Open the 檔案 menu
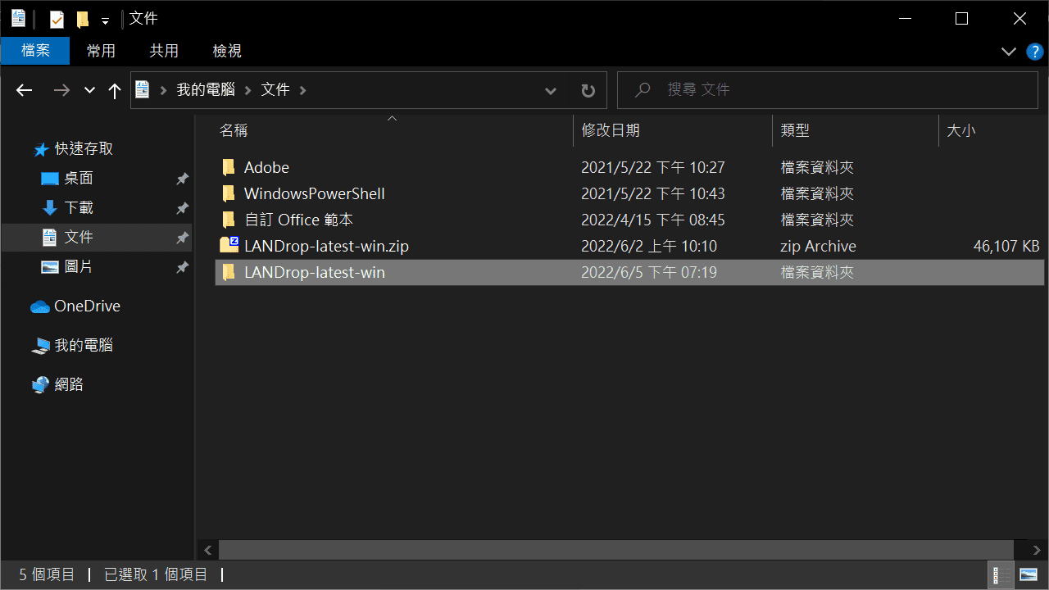The image size is (1049, 590). click(x=35, y=50)
